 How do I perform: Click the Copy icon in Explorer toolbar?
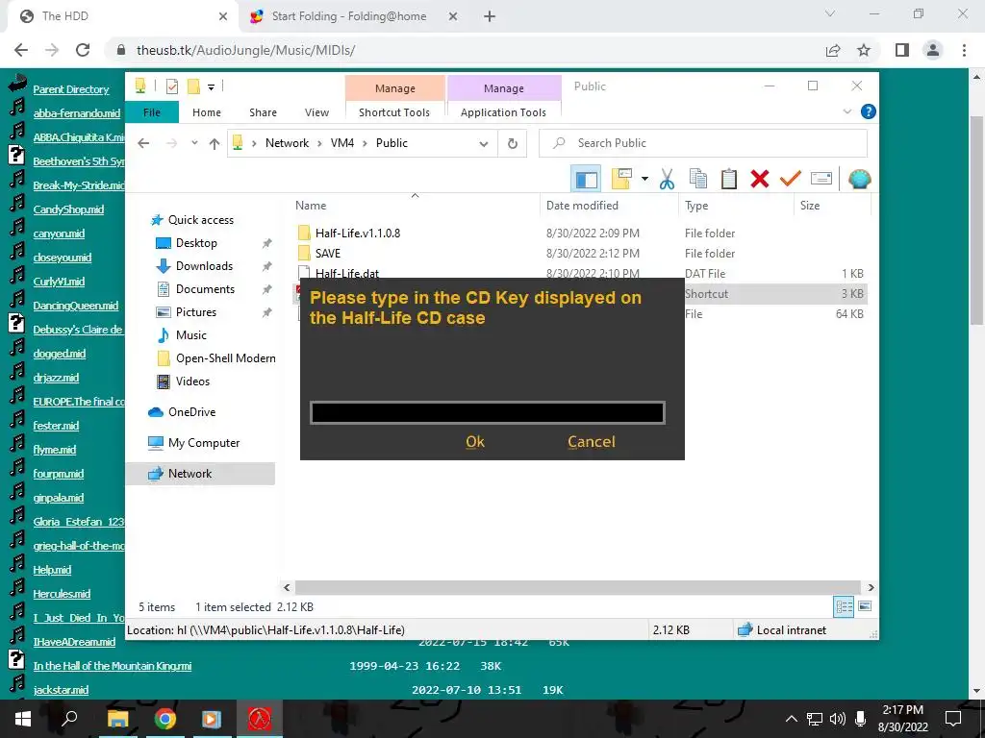point(698,180)
